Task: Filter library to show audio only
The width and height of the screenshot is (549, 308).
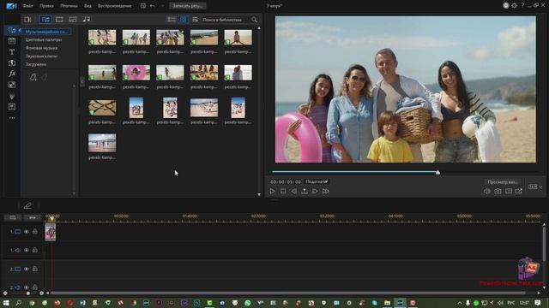Action: click(87, 20)
